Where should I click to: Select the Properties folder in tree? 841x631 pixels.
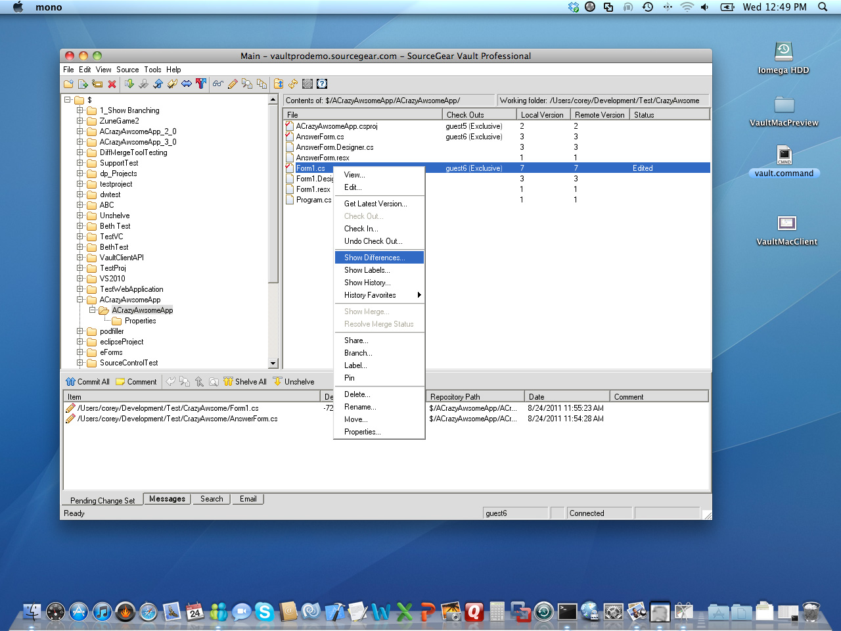(x=140, y=321)
